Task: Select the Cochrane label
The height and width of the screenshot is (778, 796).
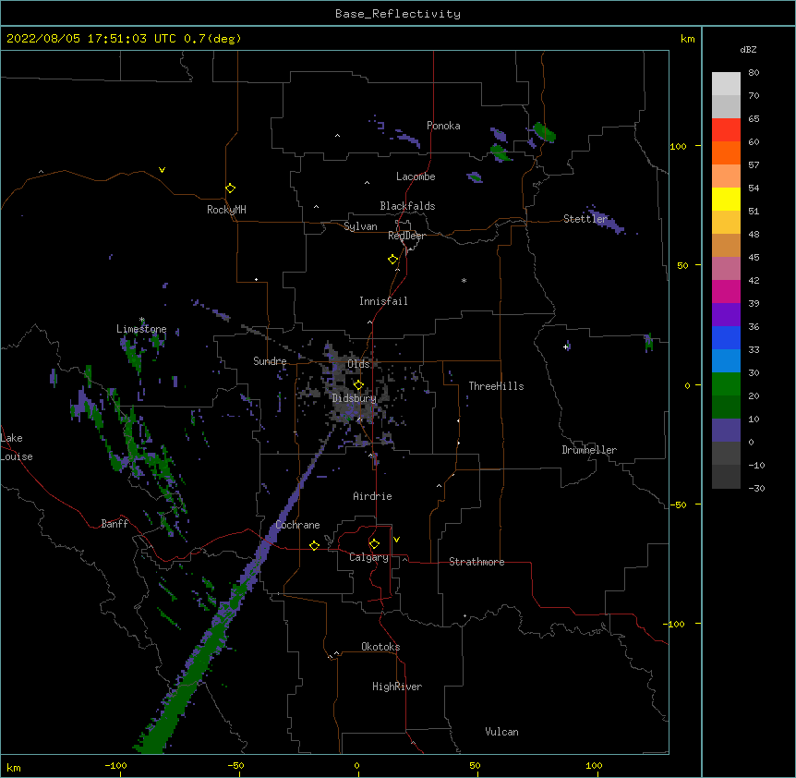Action: (297, 525)
